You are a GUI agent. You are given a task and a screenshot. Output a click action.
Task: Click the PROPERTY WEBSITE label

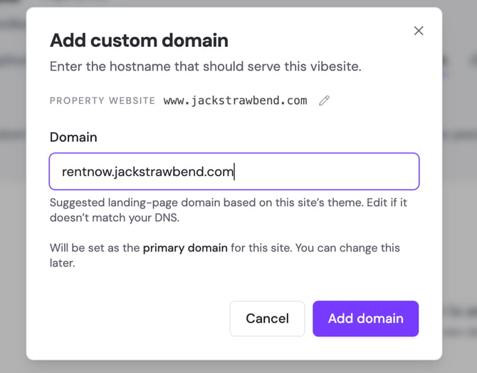[x=103, y=100]
